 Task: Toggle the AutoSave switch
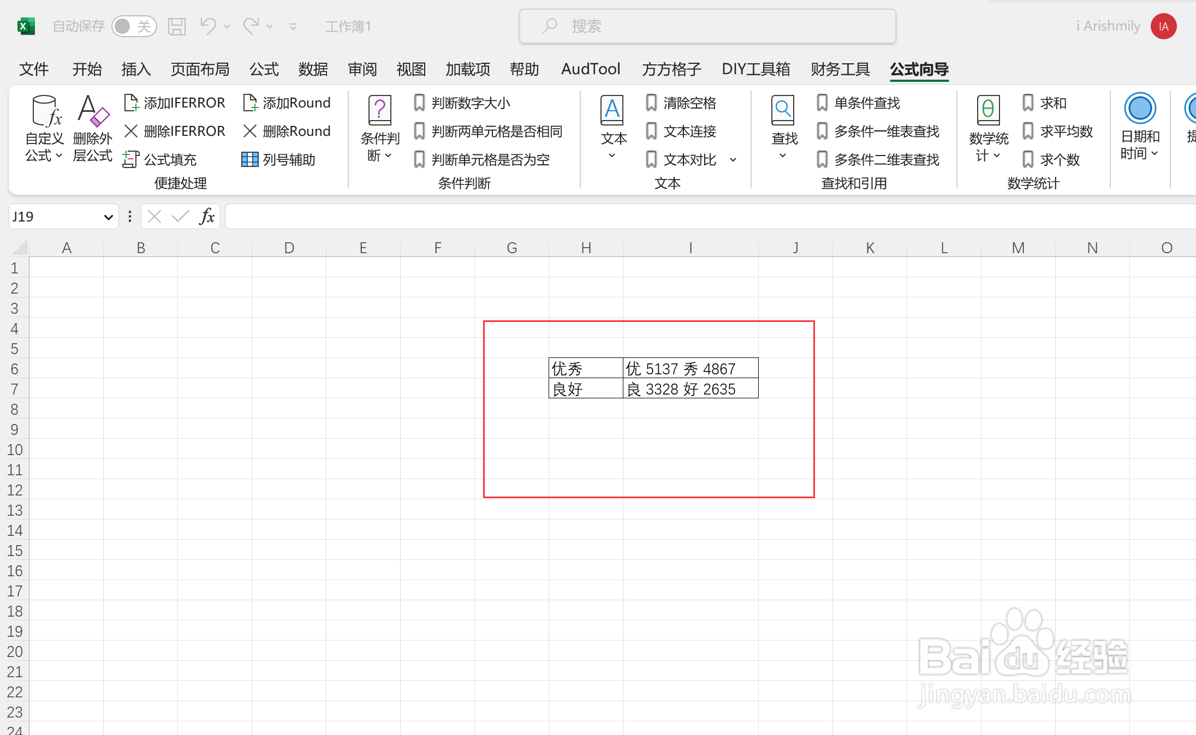[x=134, y=26]
